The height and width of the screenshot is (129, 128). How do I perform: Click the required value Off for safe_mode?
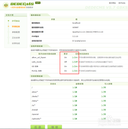(66, 62)
